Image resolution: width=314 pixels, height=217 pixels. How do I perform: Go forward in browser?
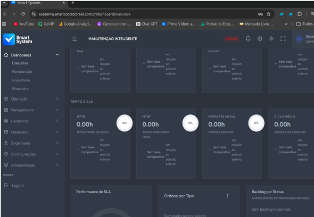coord(14,14)
